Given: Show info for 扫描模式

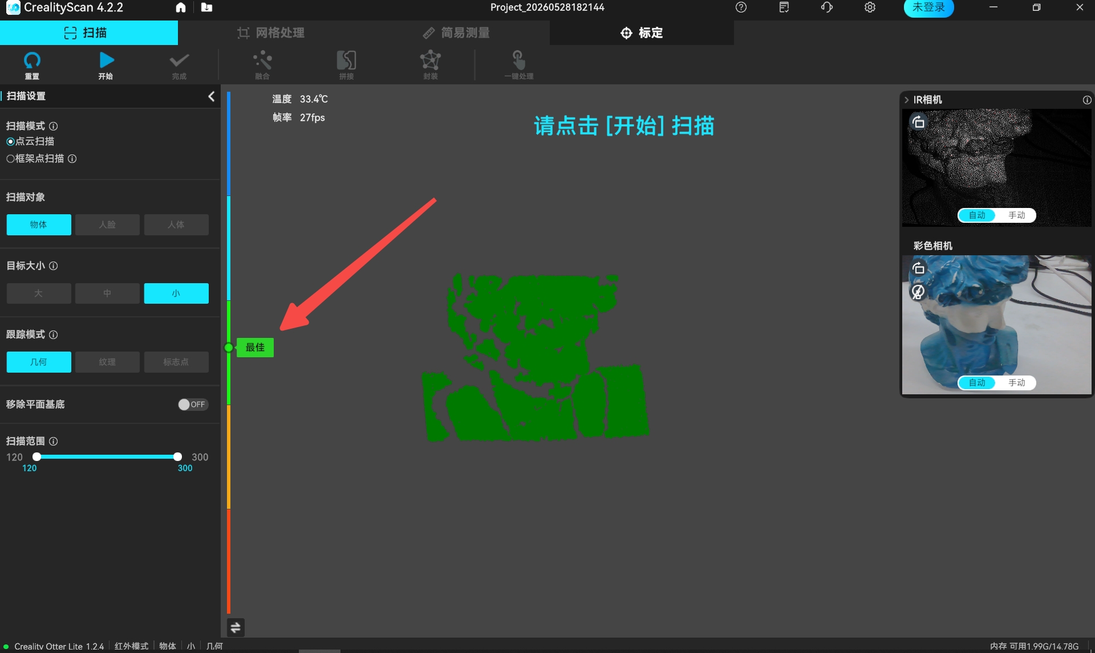Looking at the screenshot, I should click(53, 126).
